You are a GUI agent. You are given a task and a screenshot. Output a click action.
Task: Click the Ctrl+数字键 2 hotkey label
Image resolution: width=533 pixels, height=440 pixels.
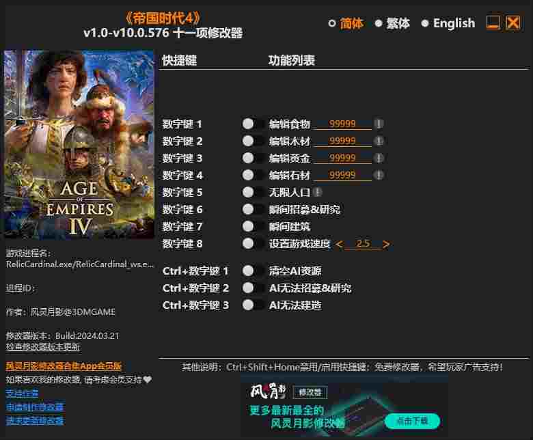195,288
